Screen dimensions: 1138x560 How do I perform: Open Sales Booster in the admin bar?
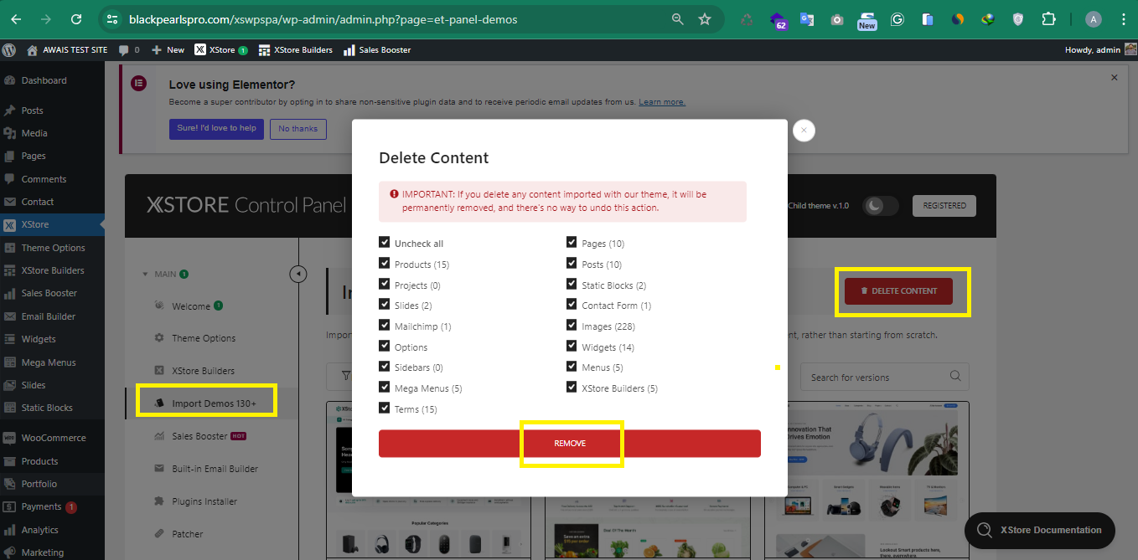tap(377, 49)
